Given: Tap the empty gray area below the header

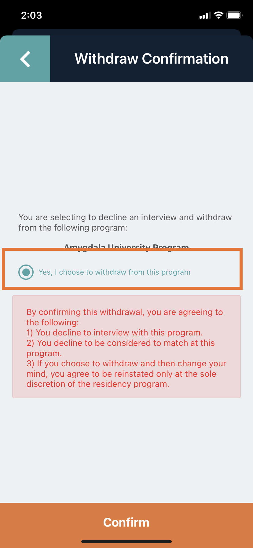Looking at the screenshot, I should [127, 144].
